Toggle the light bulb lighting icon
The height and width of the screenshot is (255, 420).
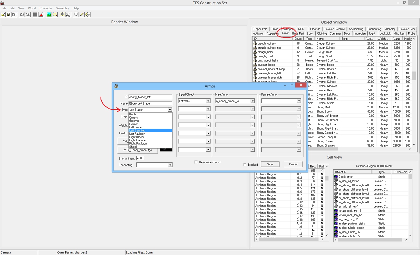tap(62, 14)
